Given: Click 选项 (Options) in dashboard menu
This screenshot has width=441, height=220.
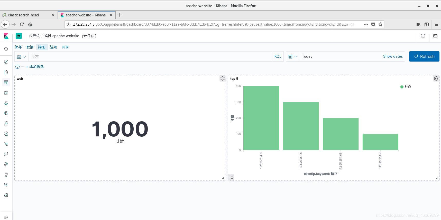Looking at the screenshot, I should point(53,47).
